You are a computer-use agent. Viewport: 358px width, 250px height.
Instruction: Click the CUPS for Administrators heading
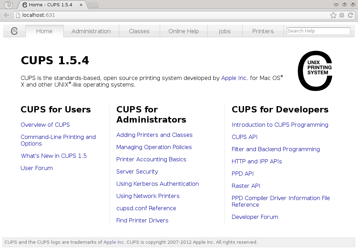(151, 115)
